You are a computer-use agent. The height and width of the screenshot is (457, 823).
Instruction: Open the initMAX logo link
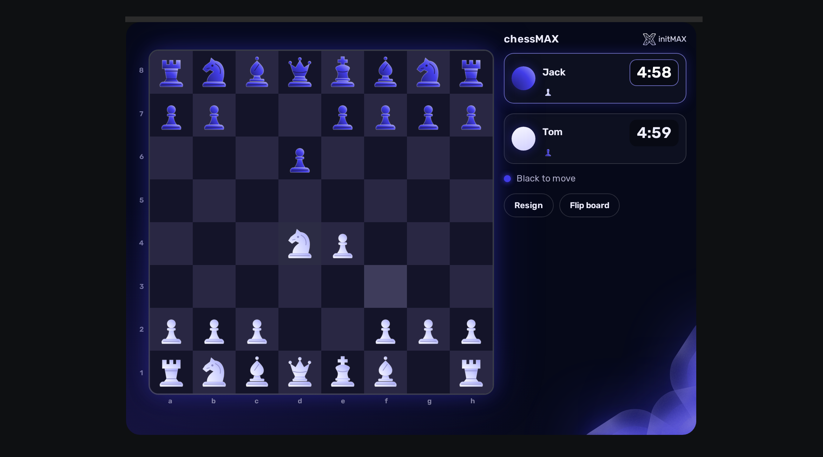(x=664, y=39)
